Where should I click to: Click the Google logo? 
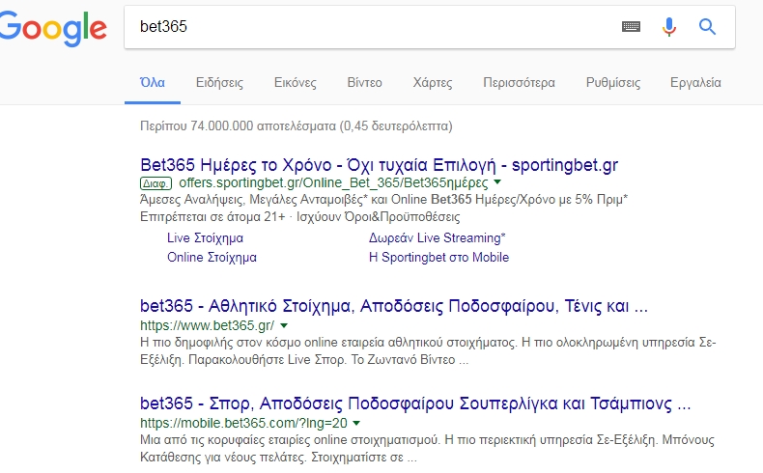point(52,29)
